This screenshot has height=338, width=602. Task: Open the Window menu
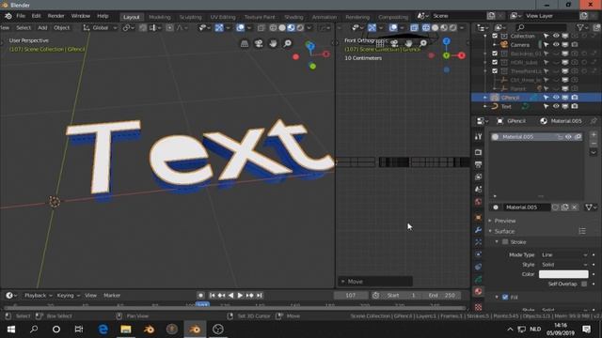click(x=81, y=16)
